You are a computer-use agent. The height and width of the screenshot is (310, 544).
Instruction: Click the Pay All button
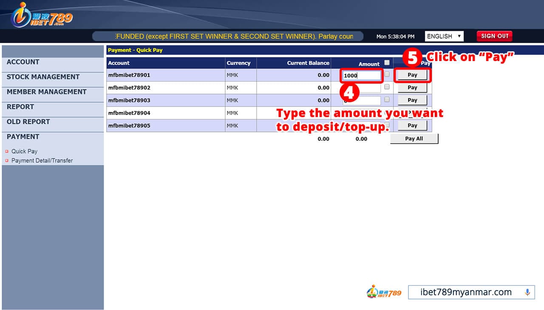point(414,138)
